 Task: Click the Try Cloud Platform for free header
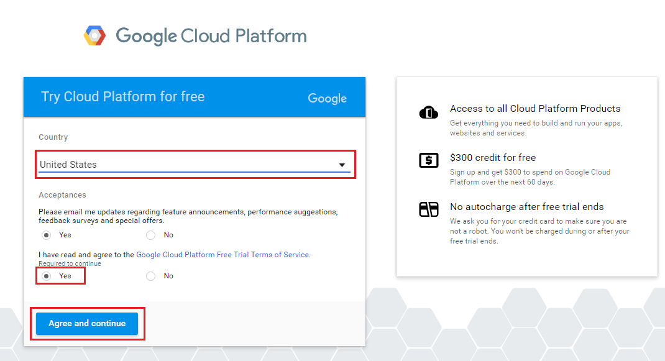[122, 97]
